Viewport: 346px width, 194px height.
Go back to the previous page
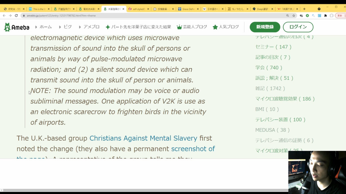(4, 15)
